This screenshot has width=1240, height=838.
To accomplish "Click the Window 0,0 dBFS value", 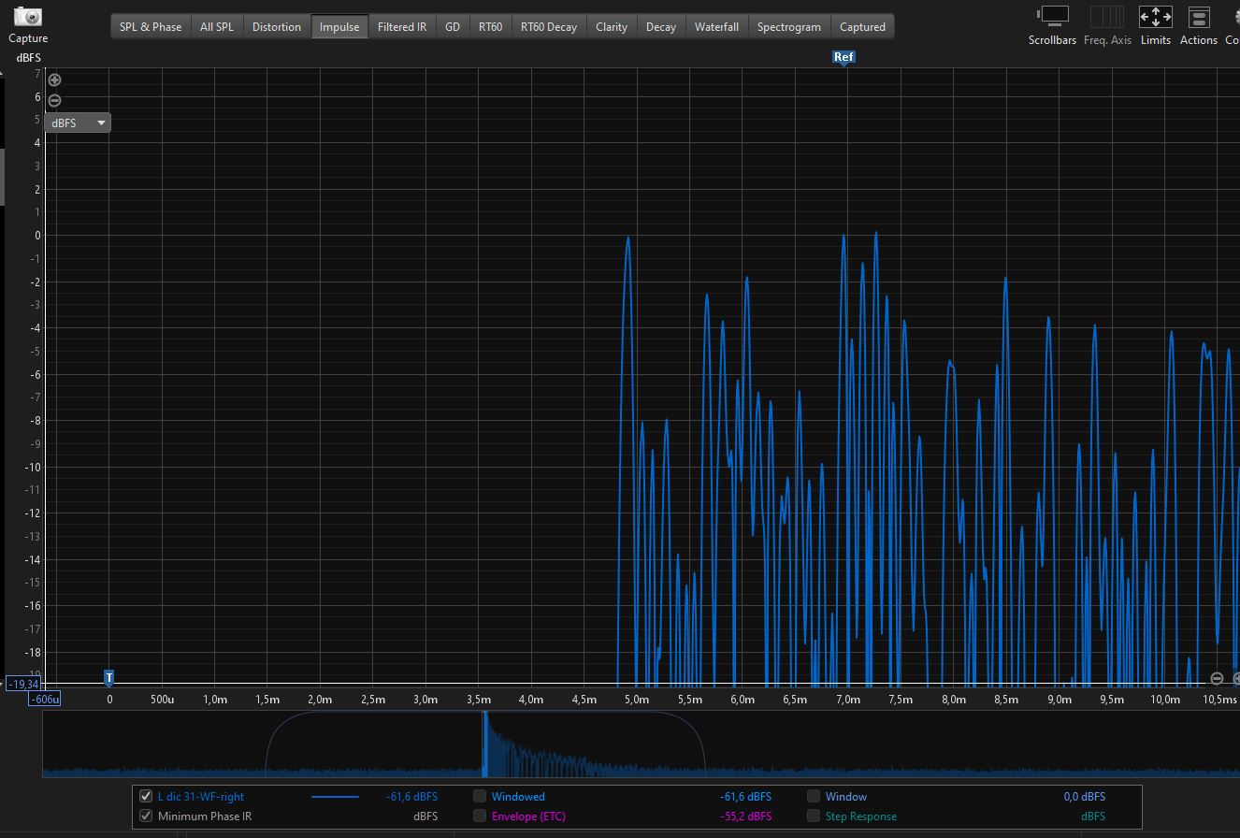I will click(x=1085, y=797).
